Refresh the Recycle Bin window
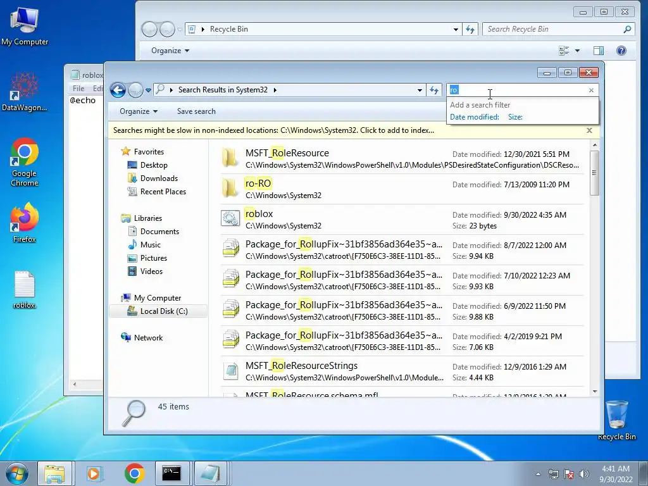 click(470, 29)
